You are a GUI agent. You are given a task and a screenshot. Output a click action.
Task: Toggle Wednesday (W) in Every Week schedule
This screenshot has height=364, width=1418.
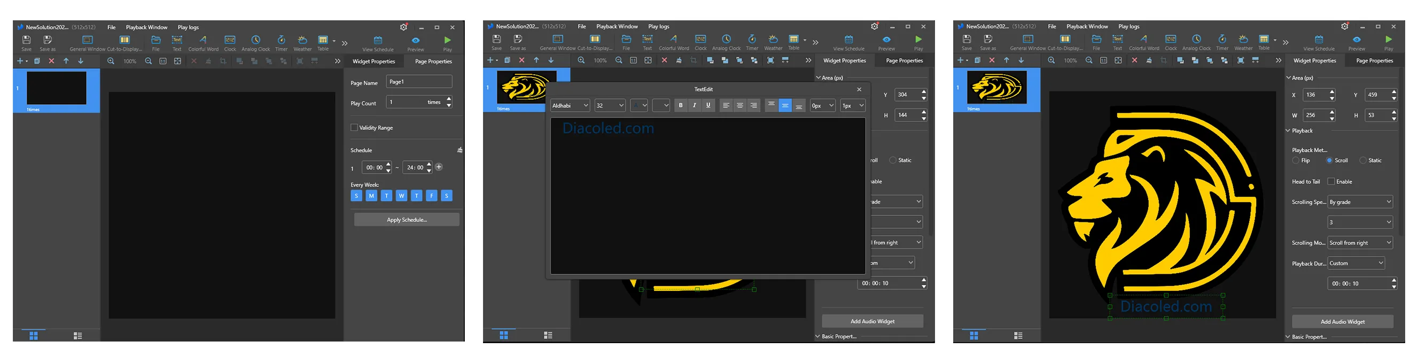click(401, 196)
